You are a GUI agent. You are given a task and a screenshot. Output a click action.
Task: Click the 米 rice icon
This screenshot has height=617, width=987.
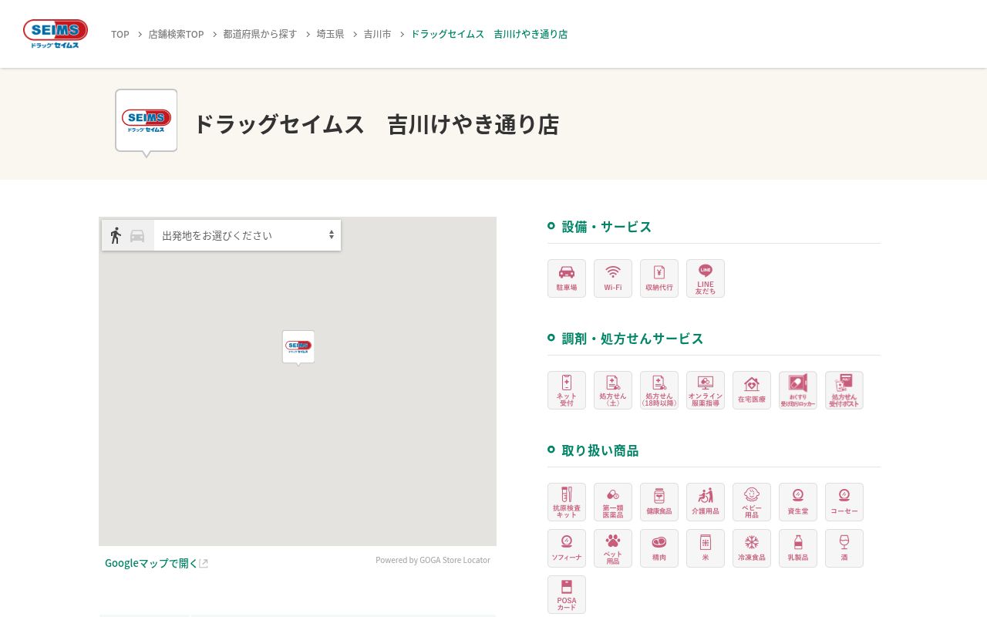coord(706,548)
